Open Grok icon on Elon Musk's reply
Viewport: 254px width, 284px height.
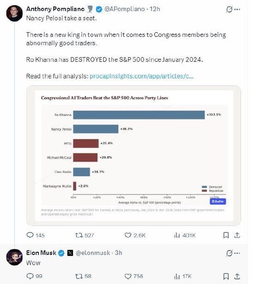pos(229,253)
